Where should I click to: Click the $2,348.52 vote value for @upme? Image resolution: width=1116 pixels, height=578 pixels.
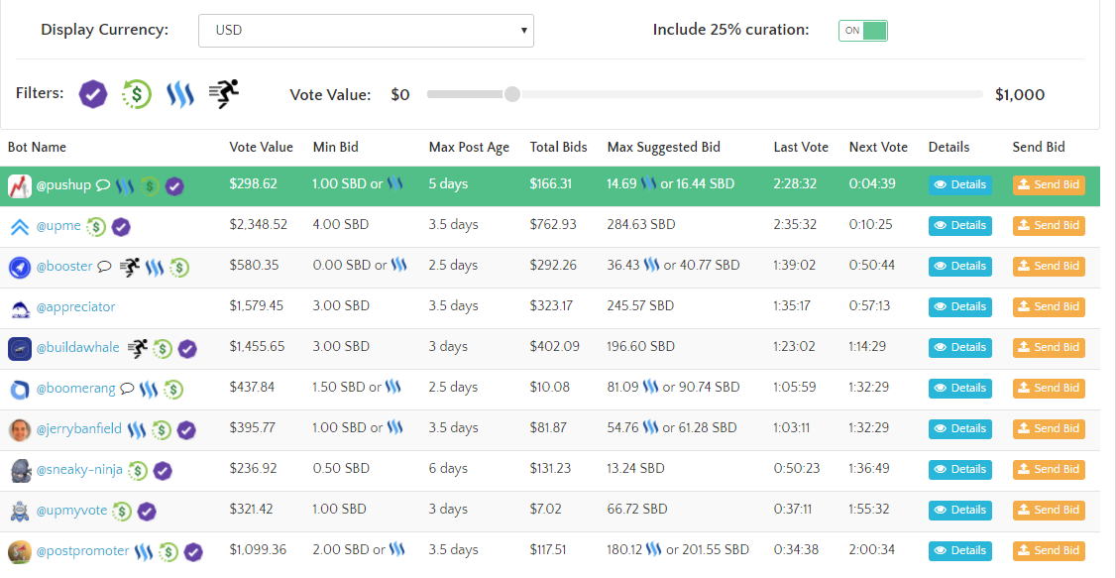[x=259, y=225]
